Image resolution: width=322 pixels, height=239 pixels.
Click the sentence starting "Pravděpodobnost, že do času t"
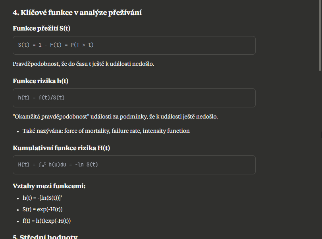[83, 64]
